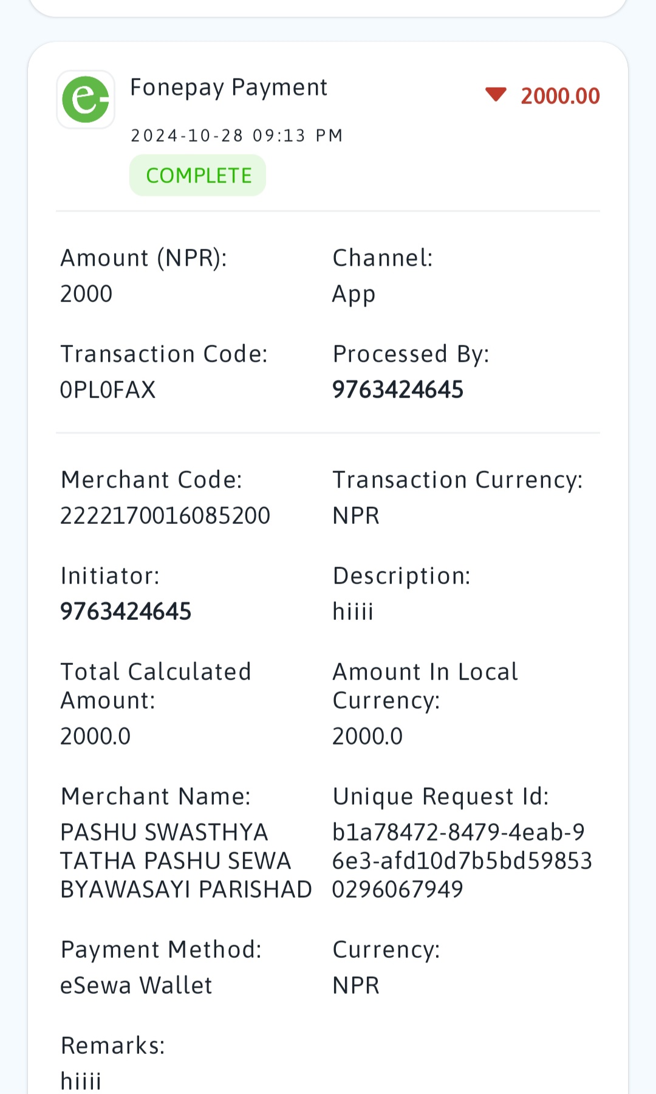The image size is (656, 1094).
Task: Tap the Fonepay Payment title
Action: click(x=229, y=88)
